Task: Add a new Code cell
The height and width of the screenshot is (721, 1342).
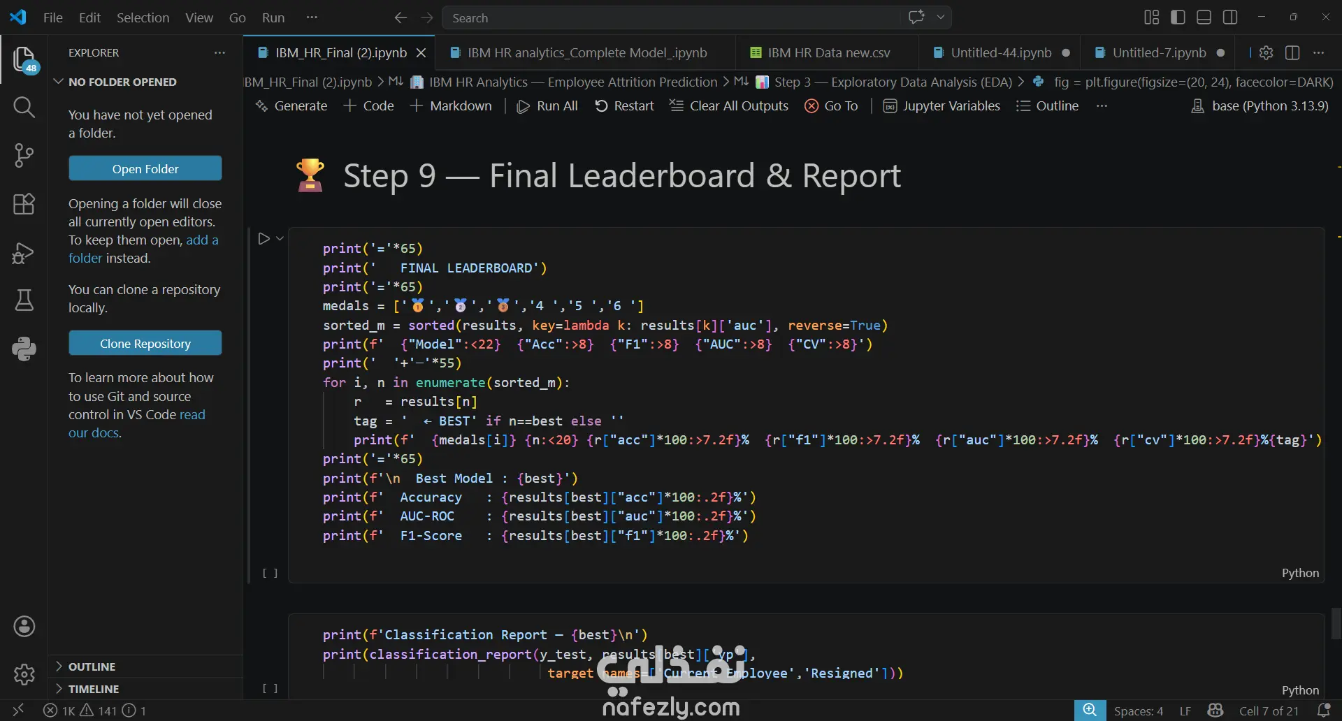Action: [x=369, y=106]
